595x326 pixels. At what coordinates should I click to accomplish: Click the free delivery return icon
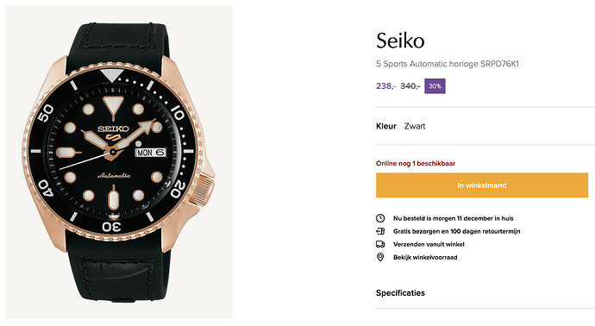pos(380,231)
